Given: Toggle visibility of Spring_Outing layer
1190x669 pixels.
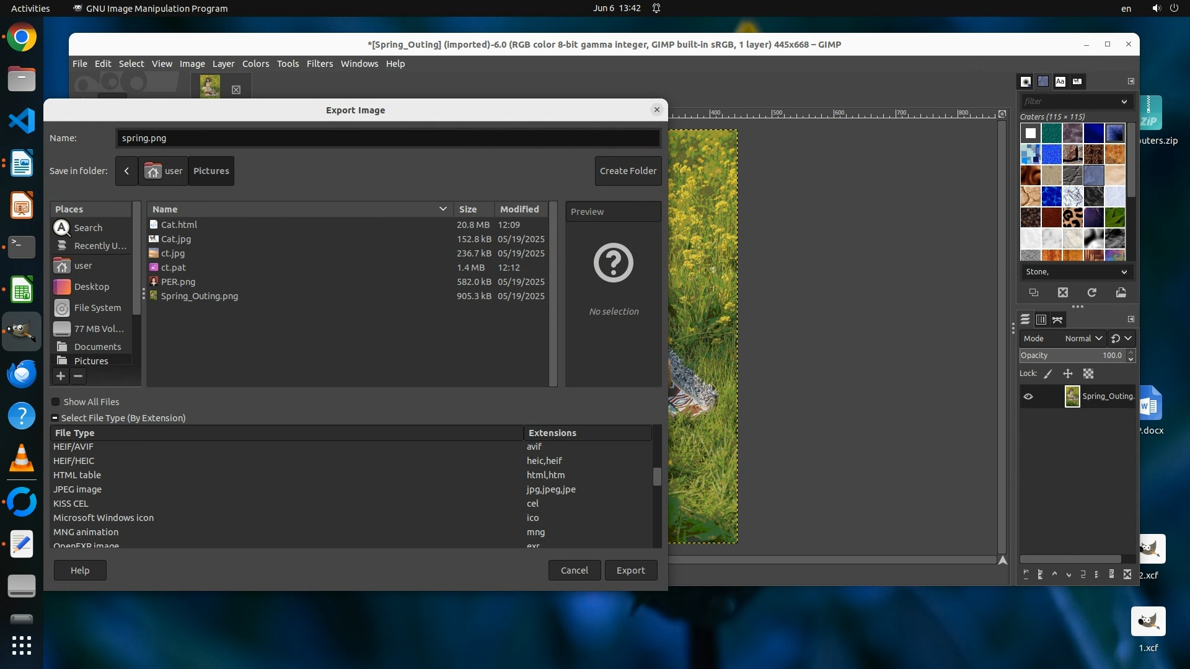Looking at the screenshot, I should tap(1028, 396).
